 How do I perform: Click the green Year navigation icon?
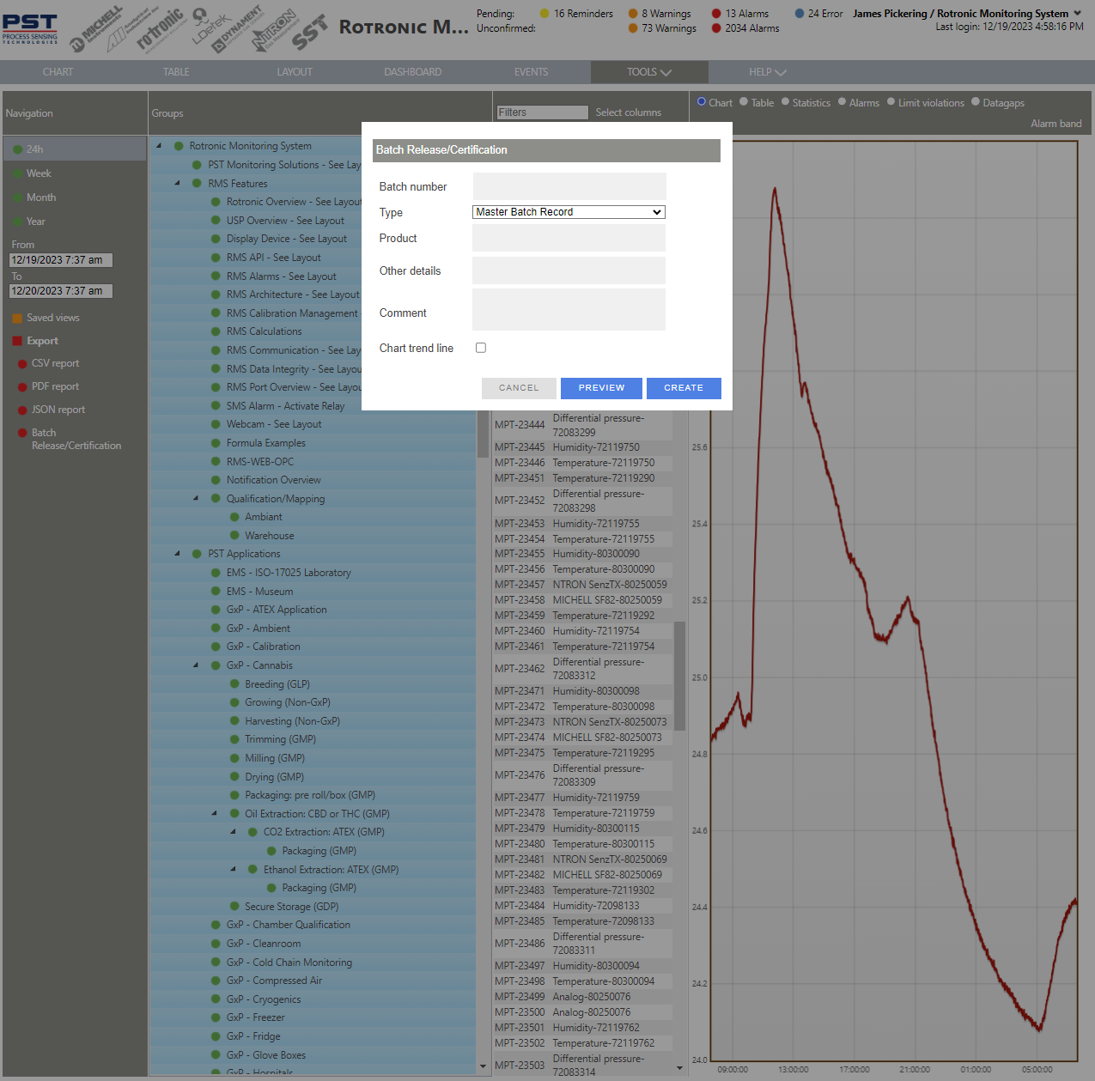17,222
